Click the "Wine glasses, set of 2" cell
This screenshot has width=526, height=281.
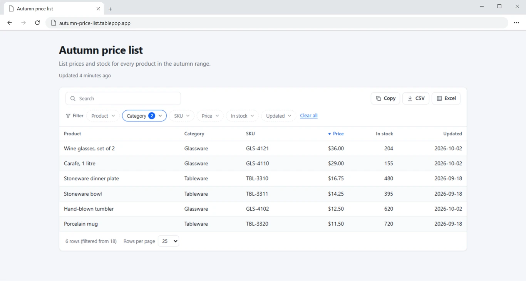[89, 148]
